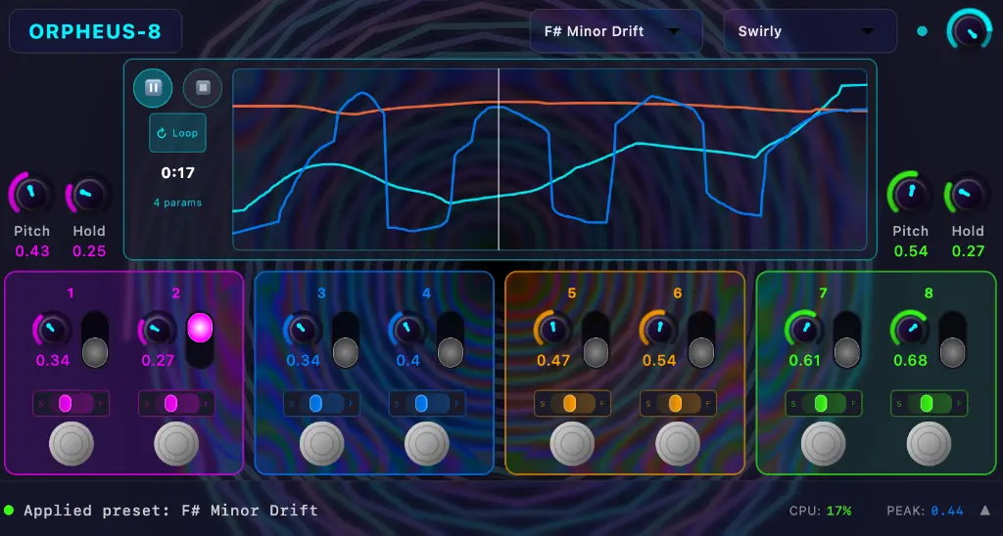Stop the automation playback
Screen dimensions: 1003x536
(x=203, y=88)
